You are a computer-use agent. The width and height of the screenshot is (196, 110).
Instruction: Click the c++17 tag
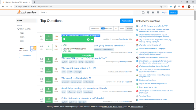click(70, 72)
